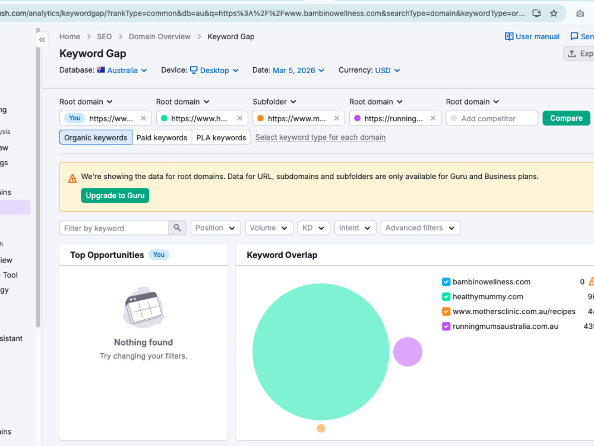Image resolution: width=594 pixels, height=446 pixels.
Task: Go to Home breadcrumb
Action: pos(69,36)
